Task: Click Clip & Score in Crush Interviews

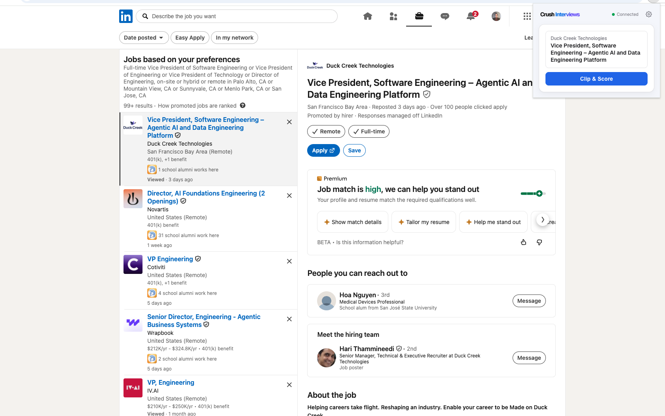Action: 597,79
